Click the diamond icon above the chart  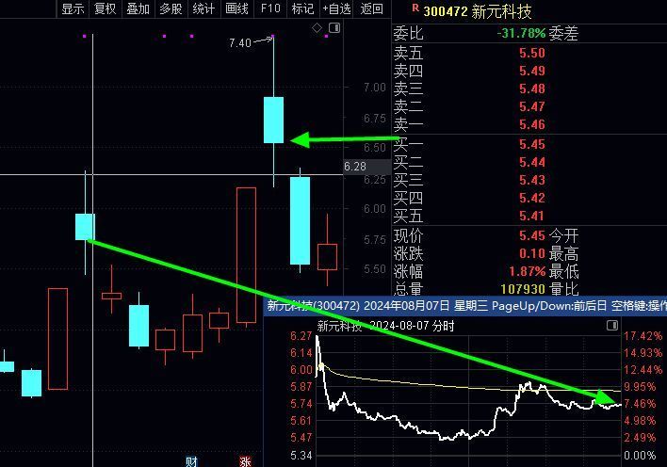click(317, 28)
